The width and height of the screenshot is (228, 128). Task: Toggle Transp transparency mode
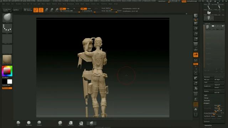196,99
